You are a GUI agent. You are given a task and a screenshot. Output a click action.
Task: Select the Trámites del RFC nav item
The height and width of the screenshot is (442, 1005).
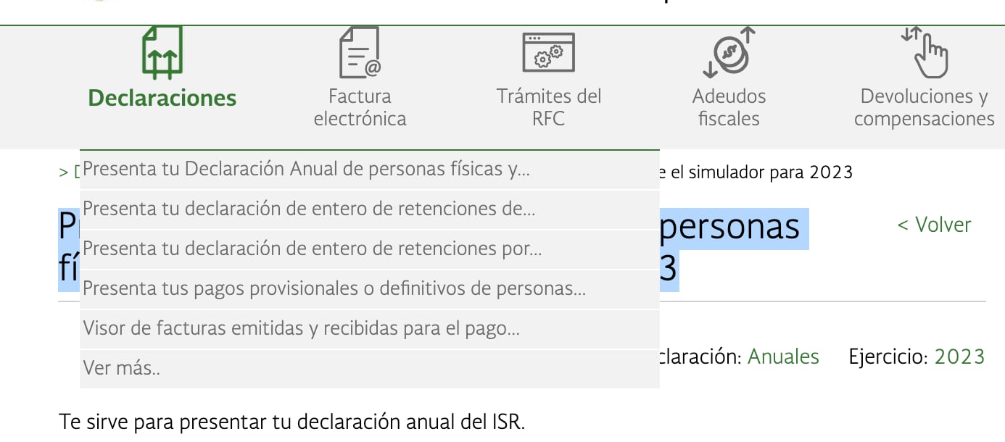[x=548, y=107]
